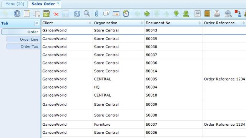This screenshot has height=138, width=246.
Task: Select the Order tab in sidebar
Action: point(21,32)
